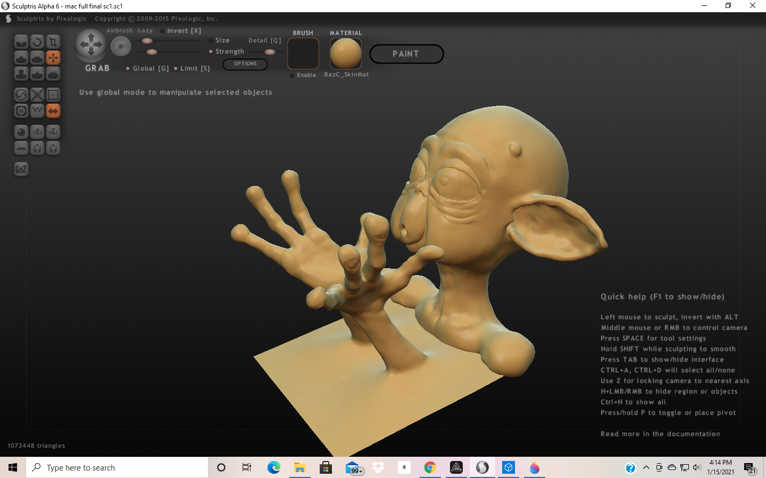Select the Reduce brush tool

tap(21, 95)
